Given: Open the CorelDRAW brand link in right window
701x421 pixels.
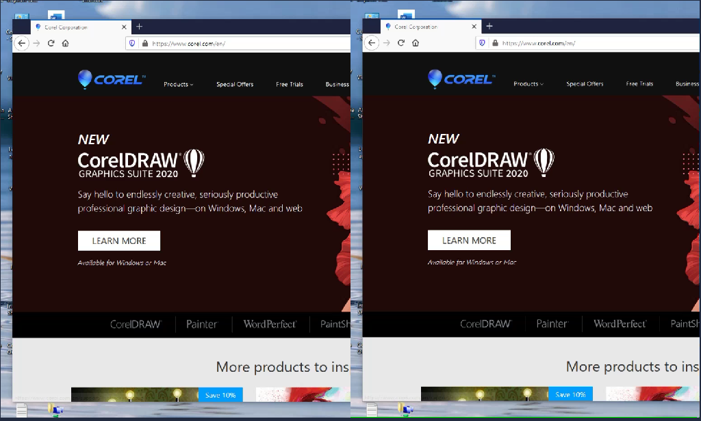Looking at the screenshot, I should [x=485, y=324].
